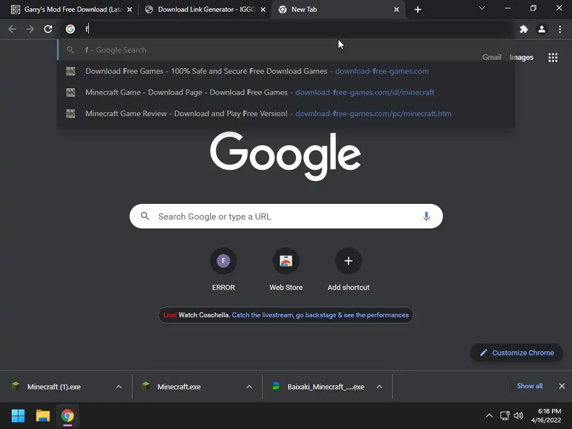Viewport: 572px width, 429px height.
Task: Click the Search Google or type URL box
Action: pyautogui.click(x=287, y=216)
